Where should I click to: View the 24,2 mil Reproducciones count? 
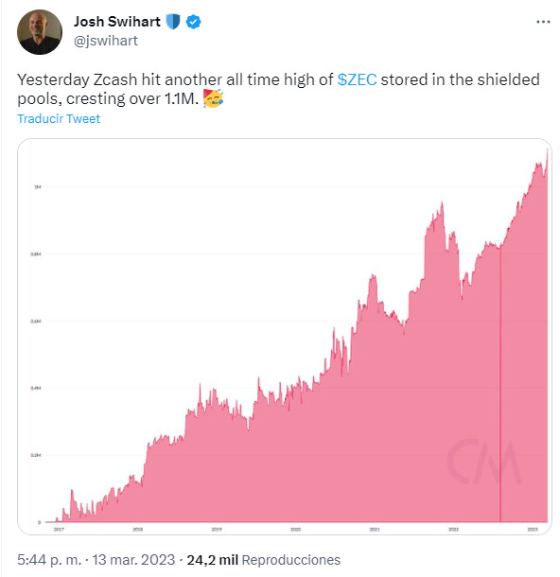point(263,560)
